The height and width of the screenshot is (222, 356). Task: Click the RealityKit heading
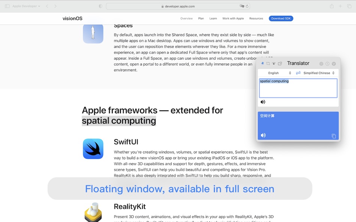point(130,207)
